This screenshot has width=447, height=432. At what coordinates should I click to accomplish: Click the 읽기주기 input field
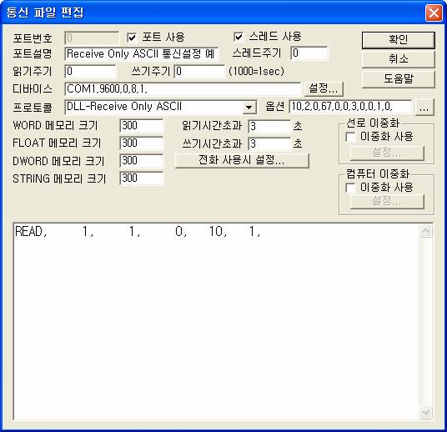pos(90,72)
